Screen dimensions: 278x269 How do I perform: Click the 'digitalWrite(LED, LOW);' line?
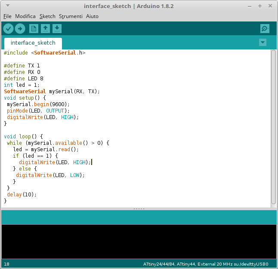(x=50, y=175)
